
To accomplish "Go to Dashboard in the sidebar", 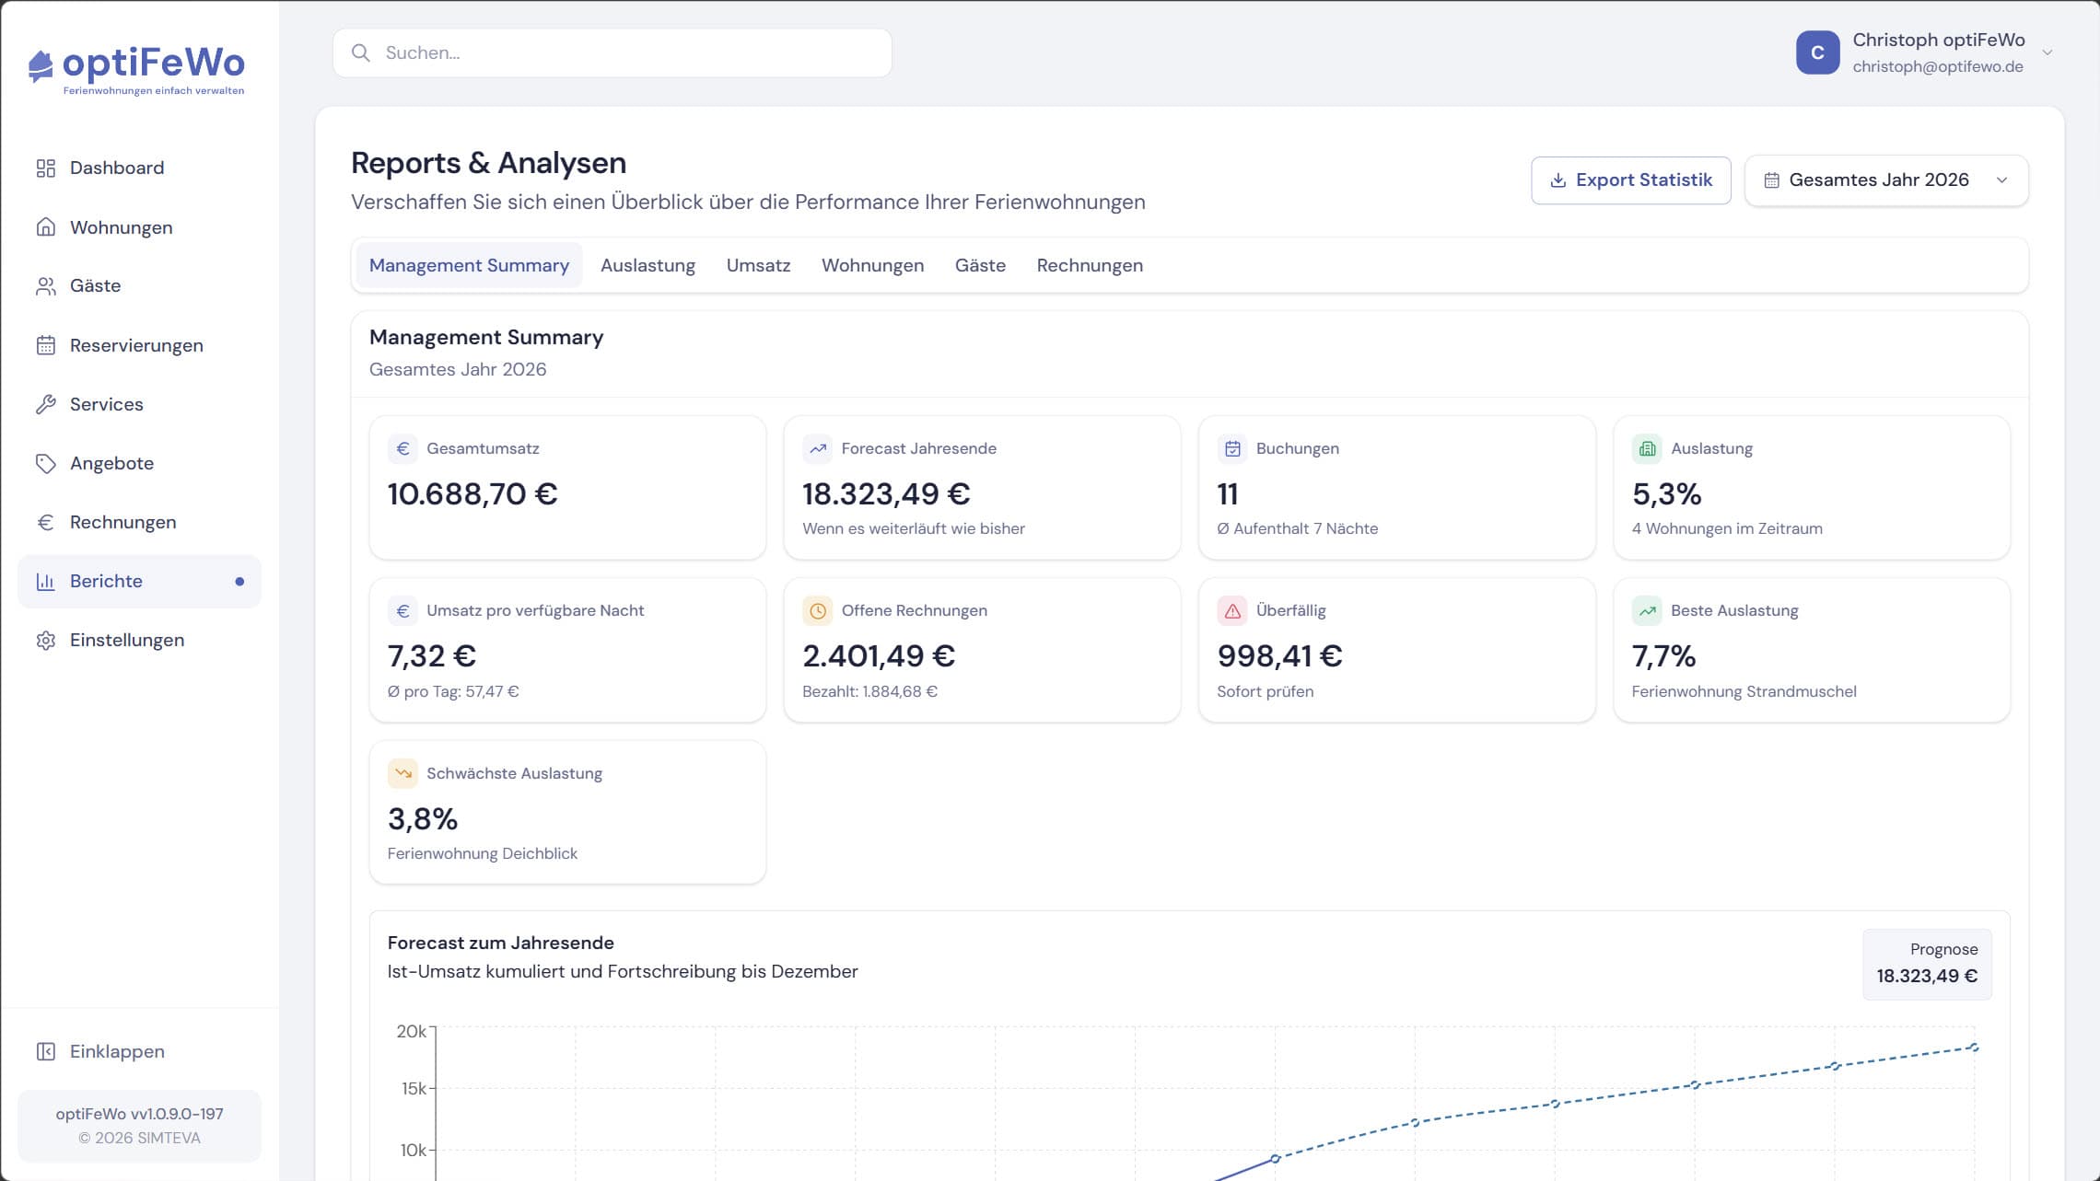I will click(x=140, y=168).
